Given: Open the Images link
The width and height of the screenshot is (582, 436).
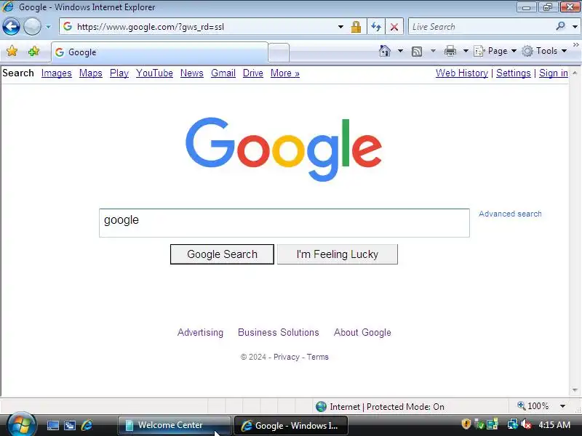Looking at the screenshot, I should (57, 73).
